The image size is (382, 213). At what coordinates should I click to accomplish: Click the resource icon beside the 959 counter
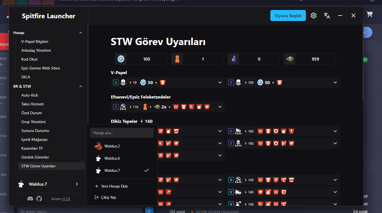point(290,59)
